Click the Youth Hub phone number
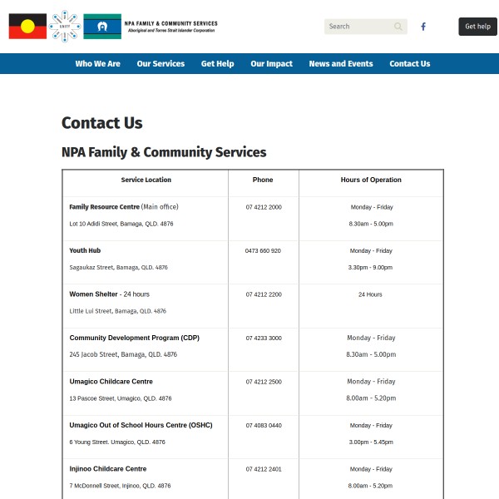The width and height of the screenshot is (499, 499). (263, 250)
